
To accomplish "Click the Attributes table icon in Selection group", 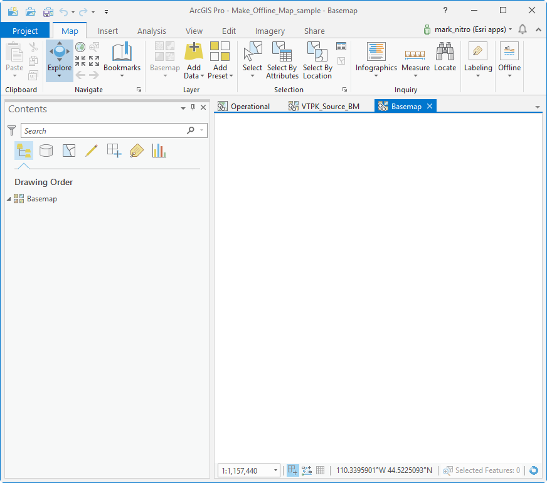I will pyautogui.click(x=341, y=46).
